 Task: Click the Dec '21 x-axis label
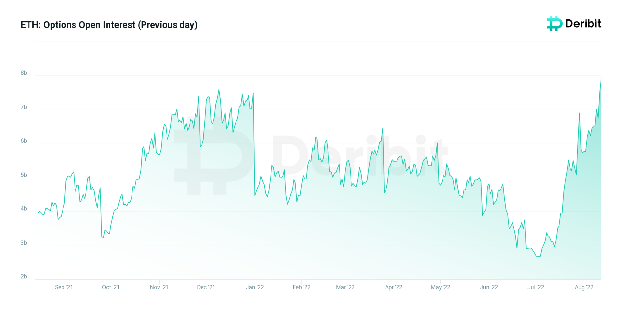(x=206, y=287)
